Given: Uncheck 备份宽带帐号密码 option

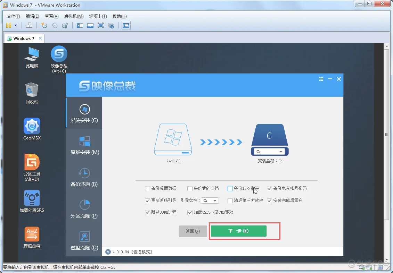Looking at the screenshot, I should [269, 188].
